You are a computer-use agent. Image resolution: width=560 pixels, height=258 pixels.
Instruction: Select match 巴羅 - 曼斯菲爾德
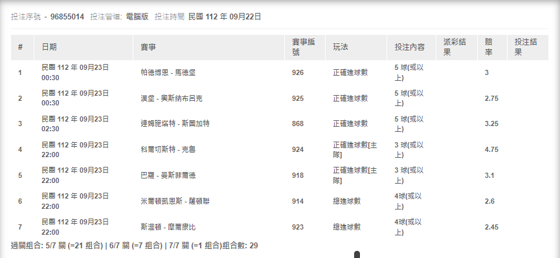pos(168,176)
